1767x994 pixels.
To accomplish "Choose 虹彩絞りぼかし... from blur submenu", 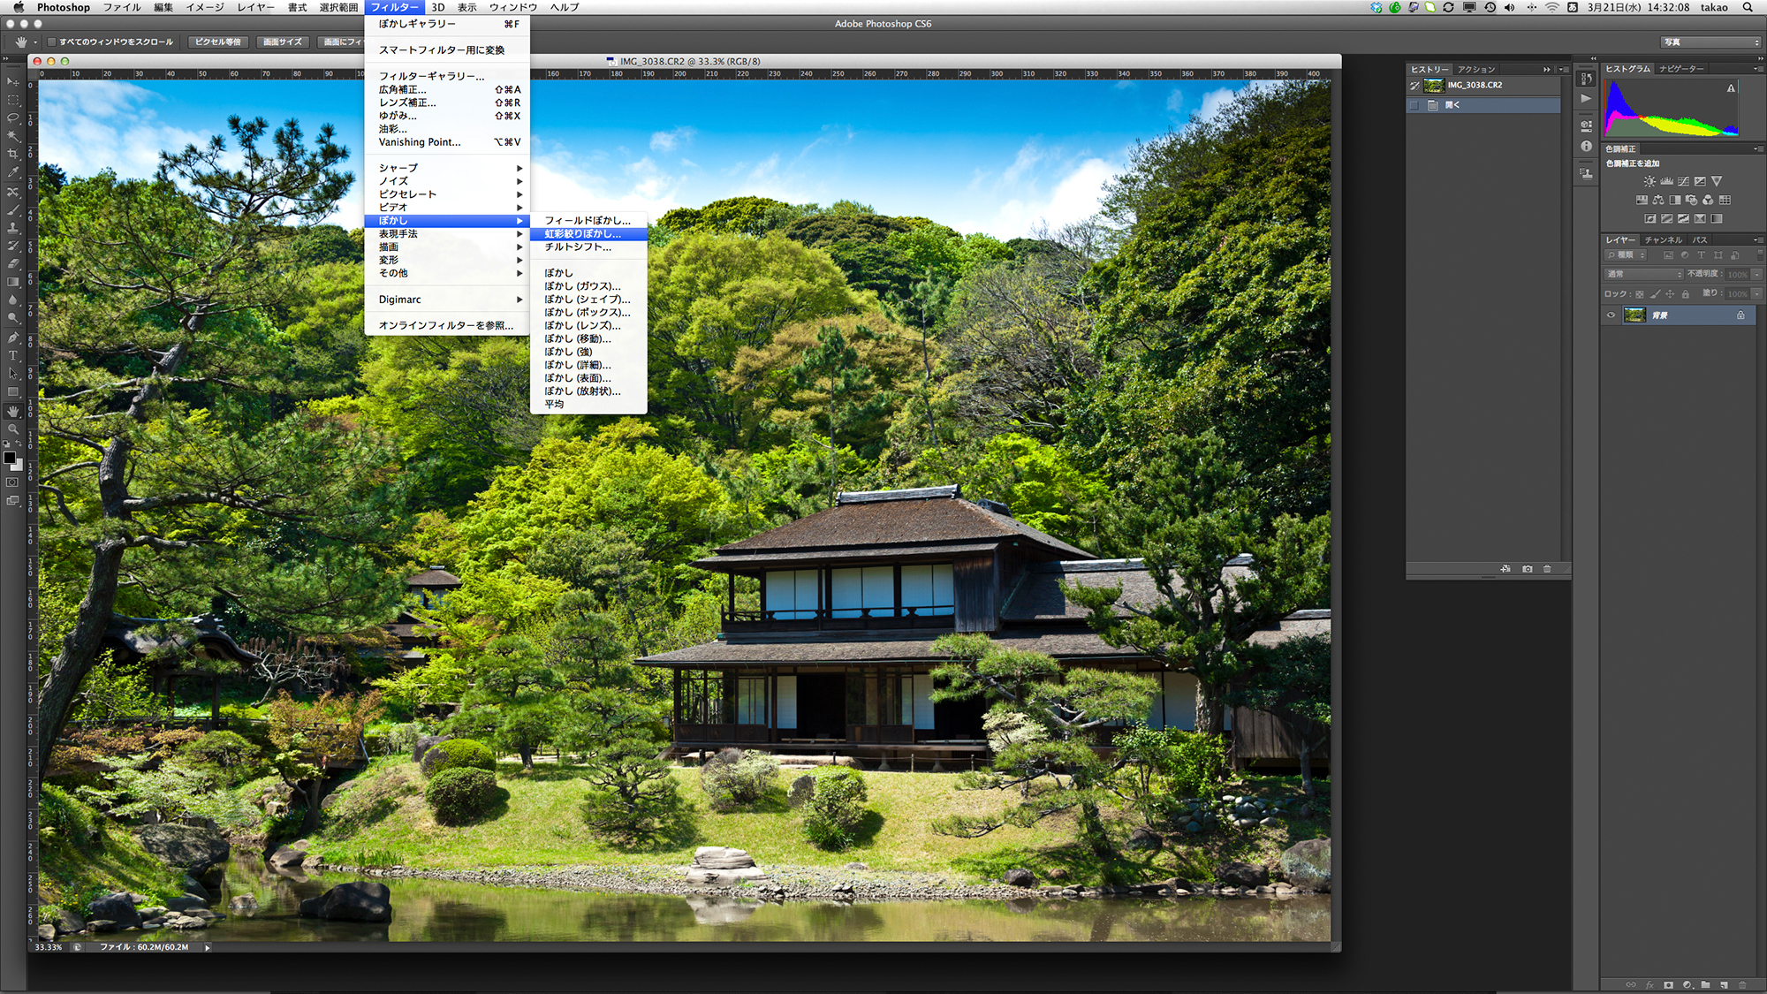I will (x=583, y=234).
